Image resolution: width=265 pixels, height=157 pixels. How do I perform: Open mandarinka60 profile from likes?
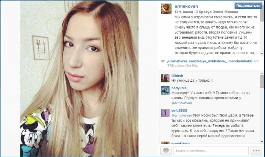[x=240, y=61]
